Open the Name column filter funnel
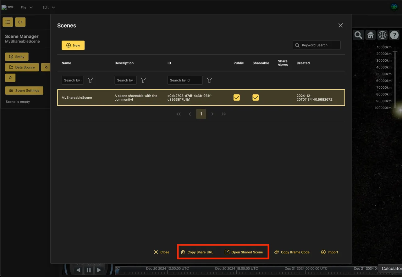This screenshot has height=277, width=402. [x=90, y=80]
